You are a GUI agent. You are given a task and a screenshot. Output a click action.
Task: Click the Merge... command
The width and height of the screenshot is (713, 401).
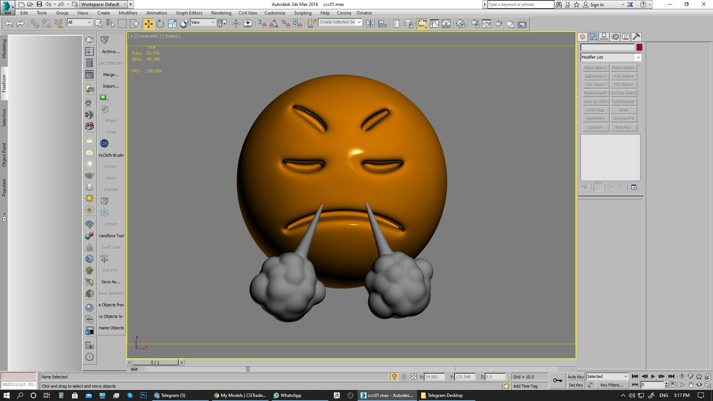pos(111,75)
